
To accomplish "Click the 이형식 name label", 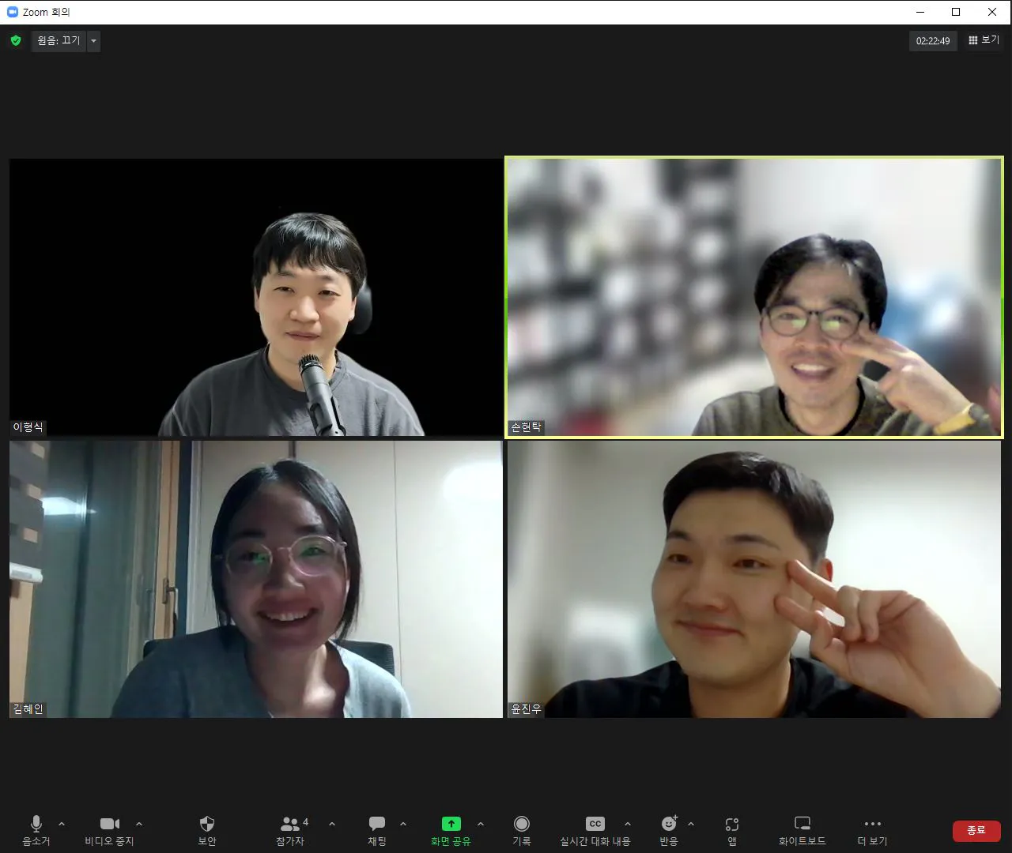I will coord(28,427).
